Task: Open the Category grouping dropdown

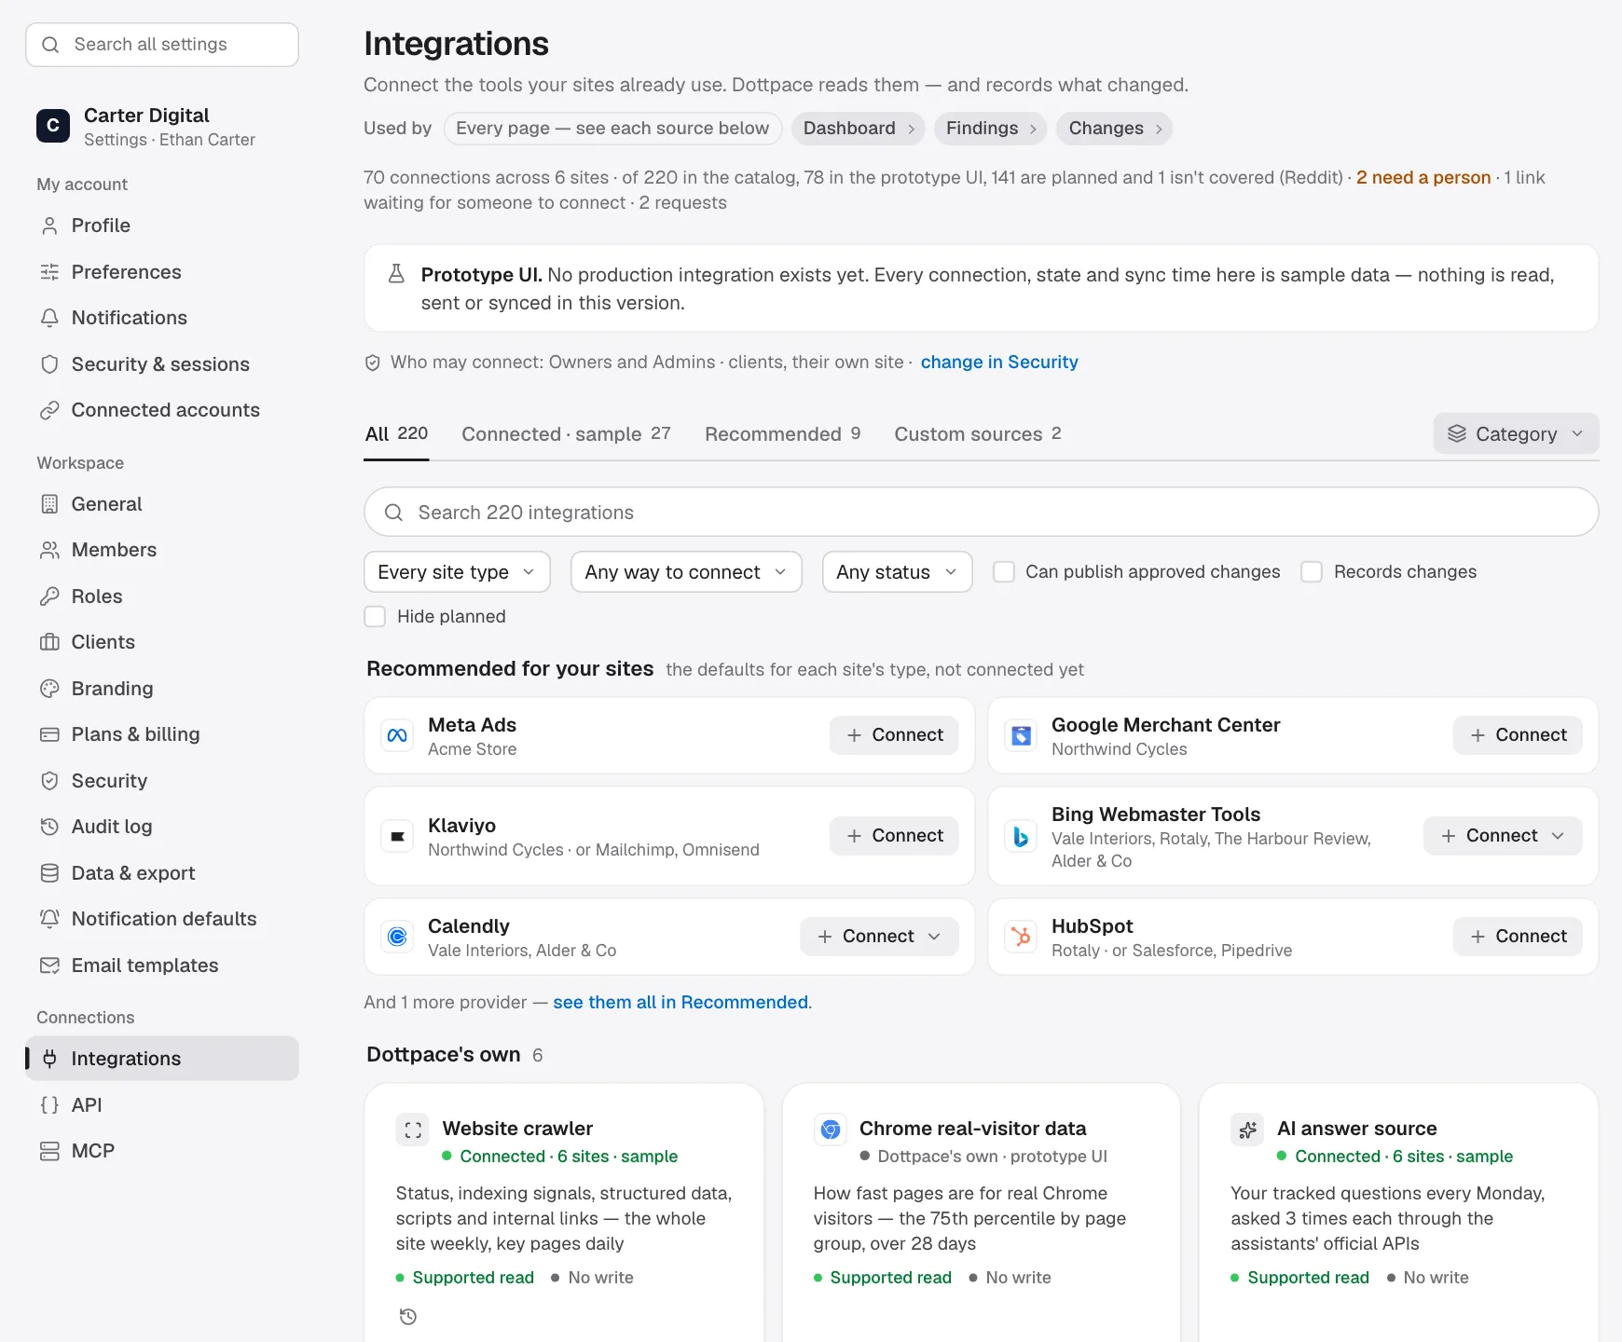Action: (x=1516, y=434)
